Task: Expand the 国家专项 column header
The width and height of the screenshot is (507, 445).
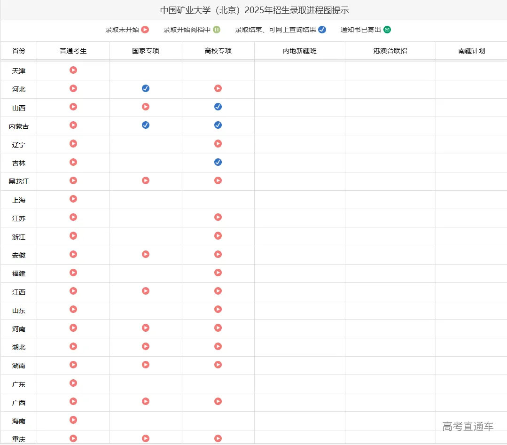Action: (x=146, y=51)
